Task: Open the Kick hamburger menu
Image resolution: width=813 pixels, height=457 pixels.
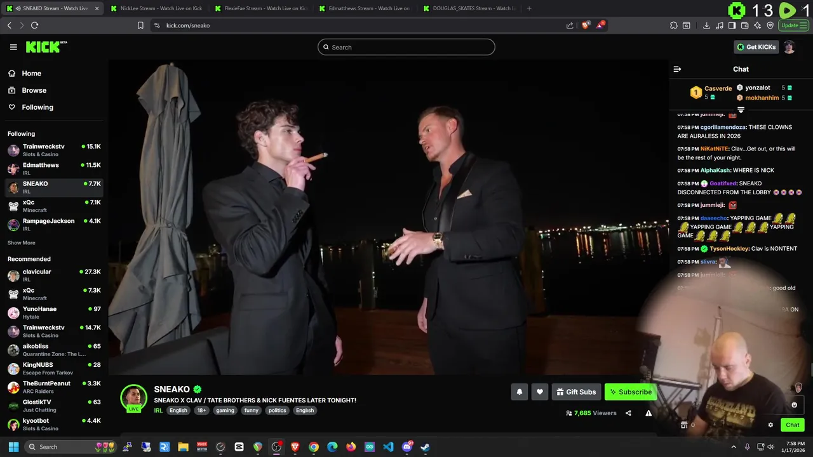Action: tap(13, 47)
